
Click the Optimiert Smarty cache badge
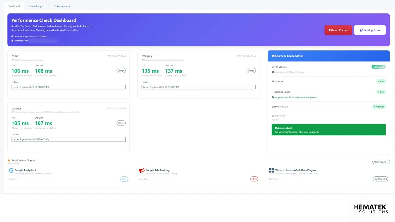pyautogui.click(x=379, y=107)
